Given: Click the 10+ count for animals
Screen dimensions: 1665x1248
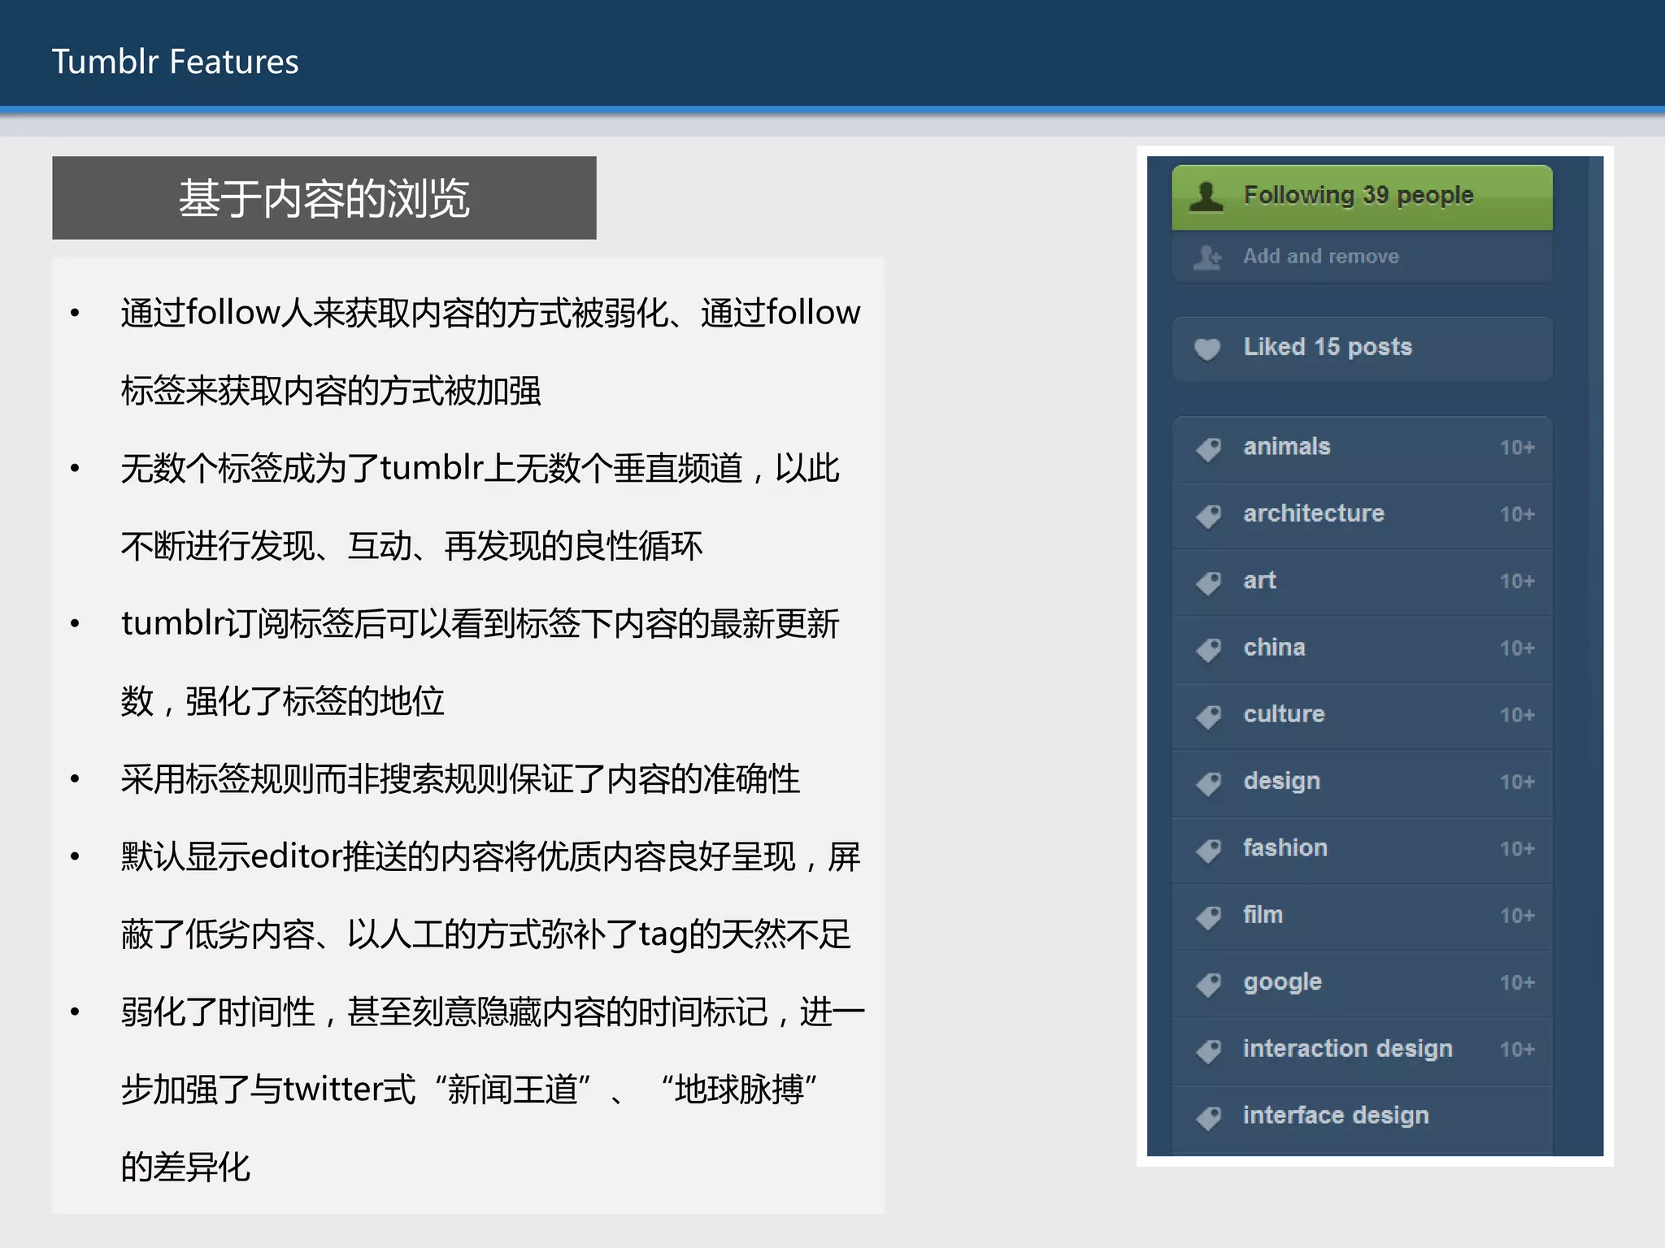Looking at the screenshot, I should [1517, 448].
